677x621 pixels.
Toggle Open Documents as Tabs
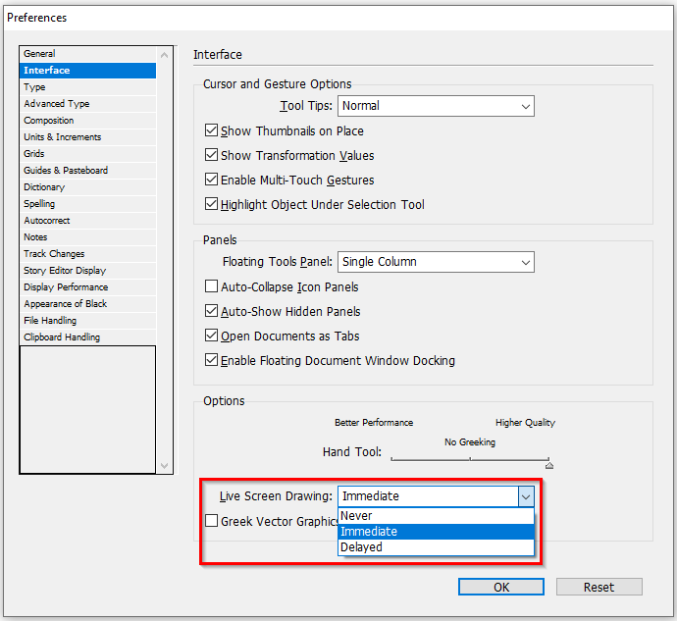[211, 336]
